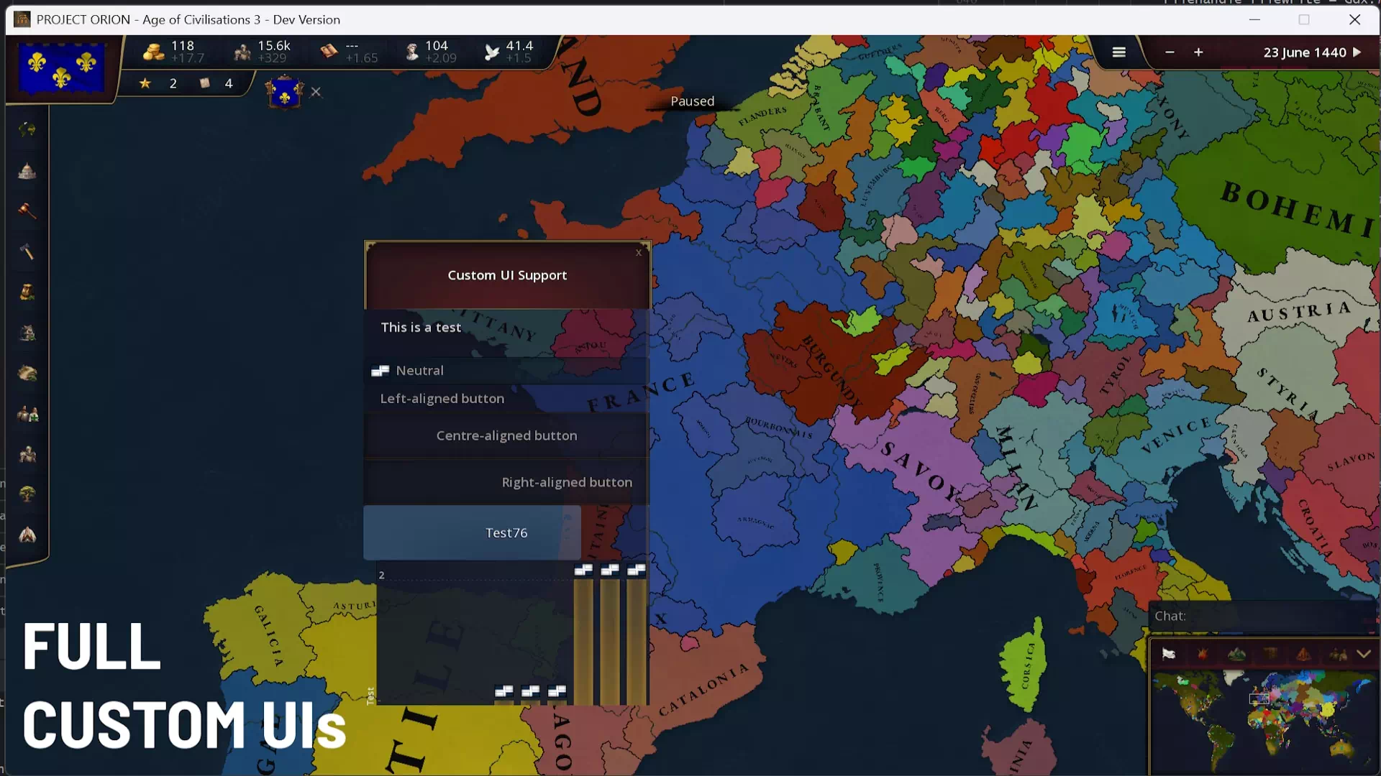Expand the minimap modes chevron
1381x776 pixels.
pyautogui.click(x=1364, y=654)
